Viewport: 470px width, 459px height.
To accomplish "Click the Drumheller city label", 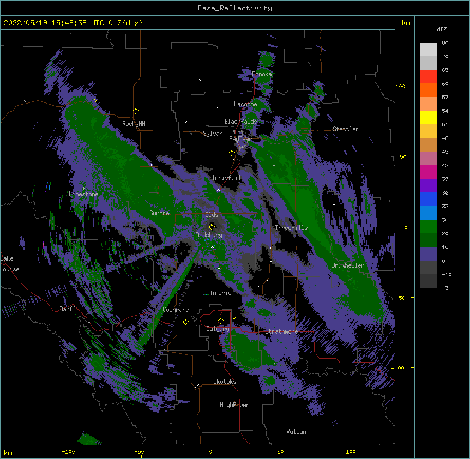I will (348, 265).
